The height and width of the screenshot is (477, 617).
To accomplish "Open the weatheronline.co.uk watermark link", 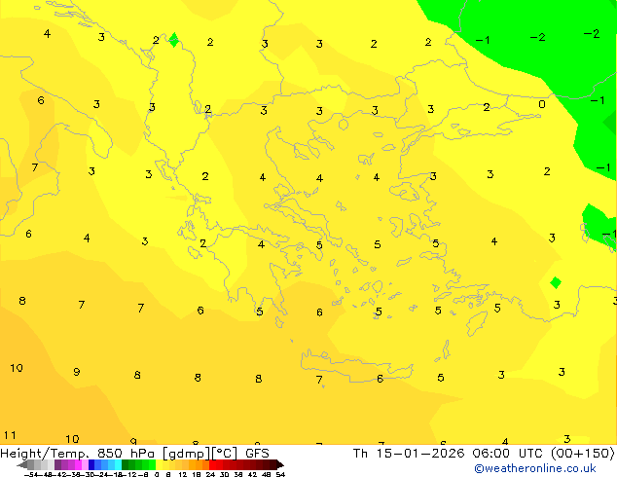I will pos(535,468).
